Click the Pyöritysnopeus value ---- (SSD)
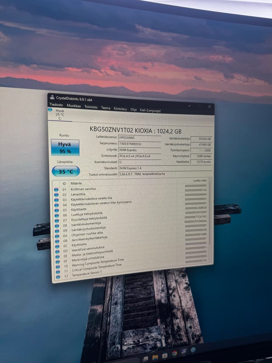This screenshot has width=272, height=363. click(x=201, y=150)
